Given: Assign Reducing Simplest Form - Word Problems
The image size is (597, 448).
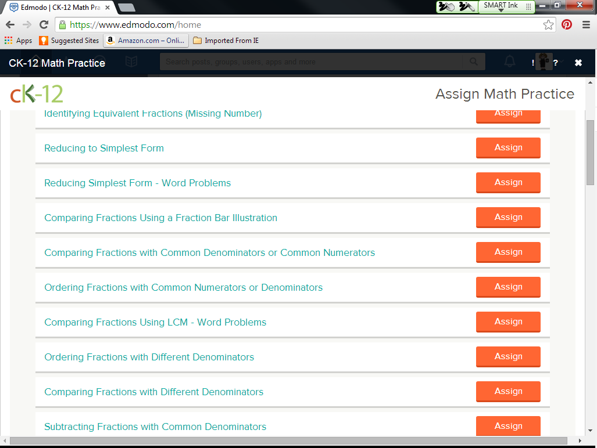Looking at the screenshot, I should coord(508,182).
